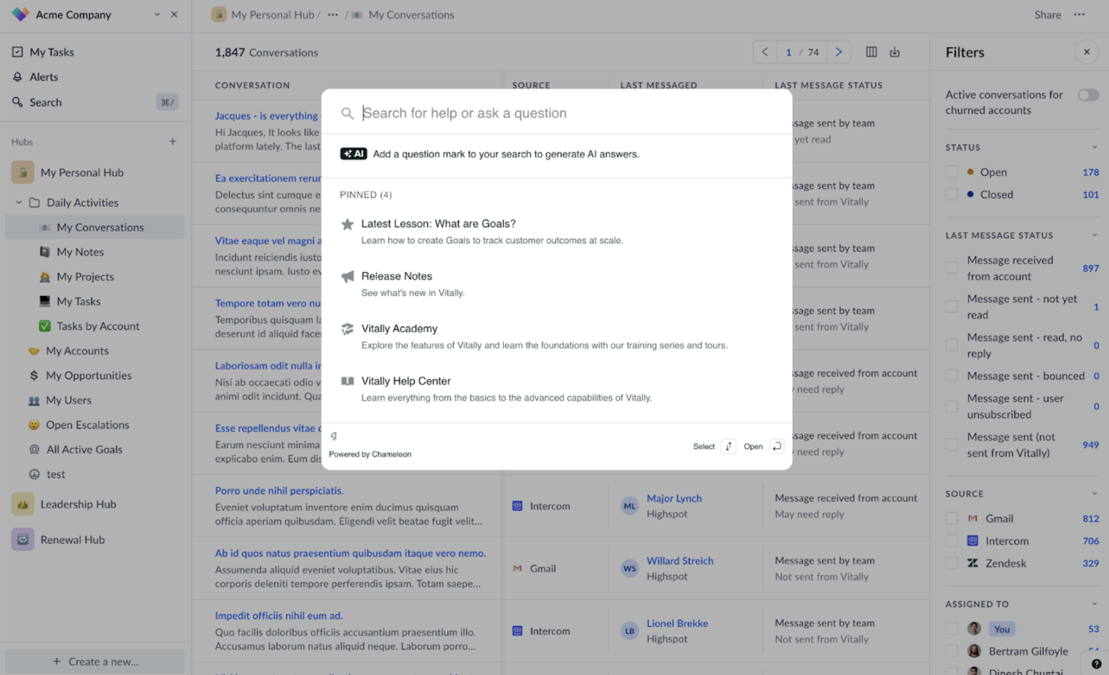Click Powered by Chameleon link
This screenshot has width=1109, height=675.
(370, 454)
